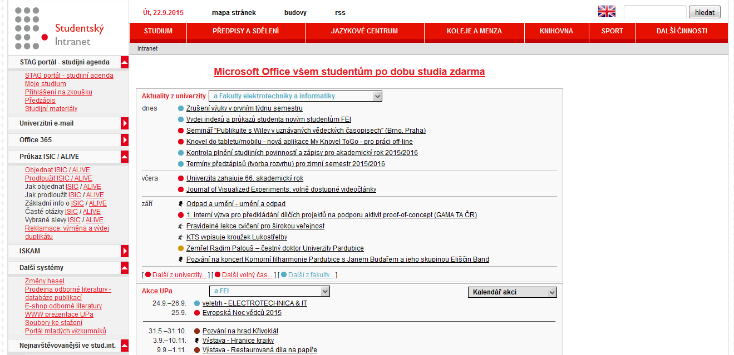This screenshot has width=734, height=355.
Task: Open E-shop odborné literatury link
Action: pos(63,306)
